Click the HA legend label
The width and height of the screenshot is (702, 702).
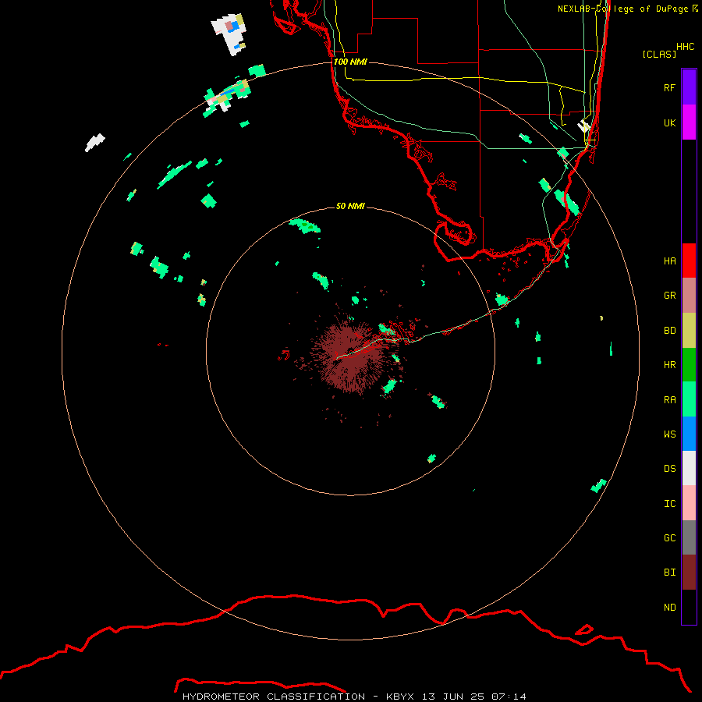coord(669,261)
